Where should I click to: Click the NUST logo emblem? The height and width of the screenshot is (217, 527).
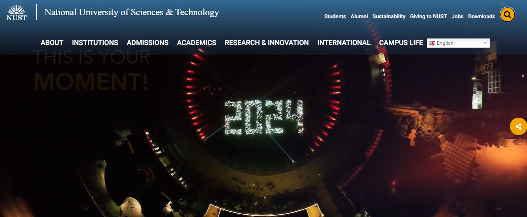[16, 12]
